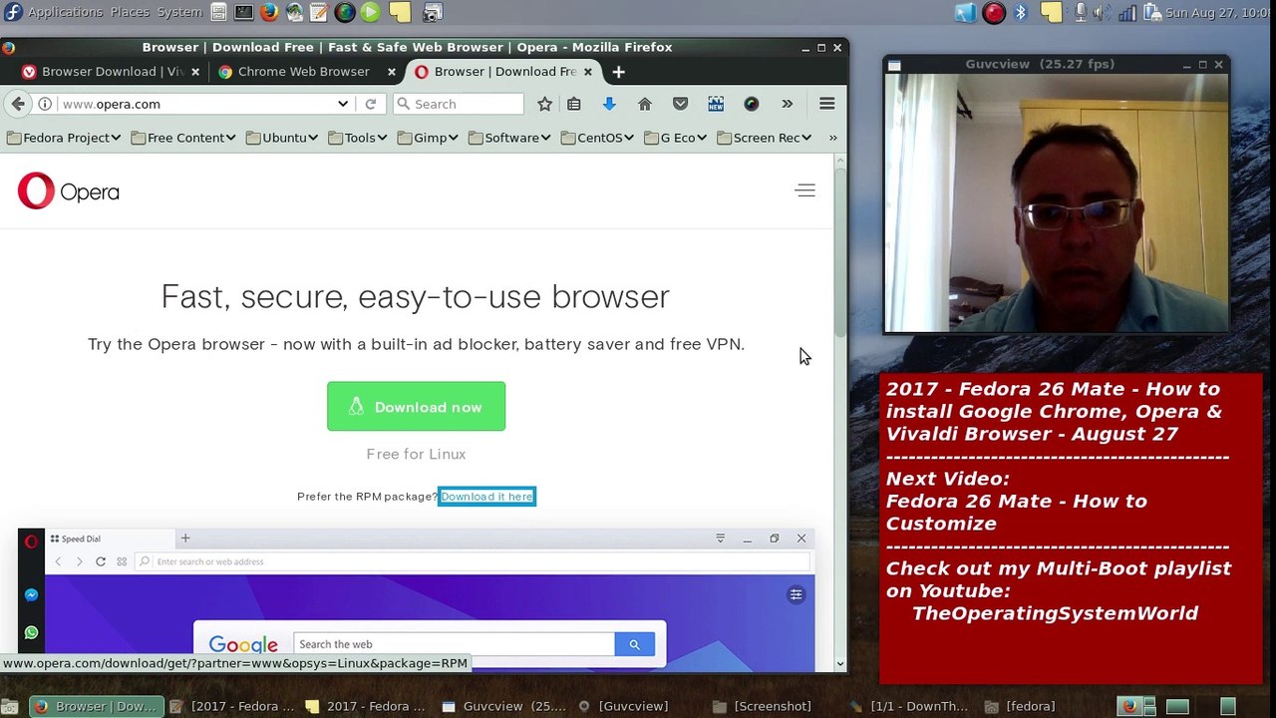Click the red record indicator in system tray
Screen dimensions: 1276x718
(994, 13)
